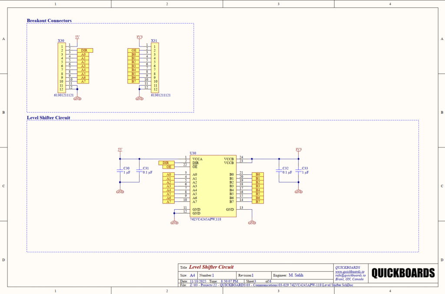The height and width of the screenshot is (294, 445).
Task: Click capacitor C32 symbol
Action: click(279, 170)
